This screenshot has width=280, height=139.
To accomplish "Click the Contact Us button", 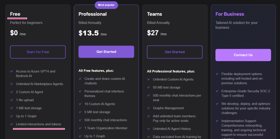I will tap(243, 55).
